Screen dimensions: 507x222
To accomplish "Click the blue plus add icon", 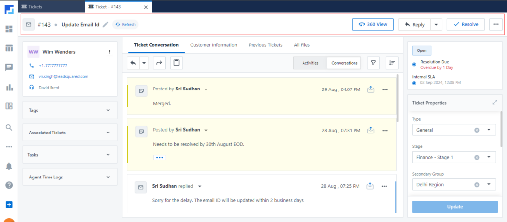I will (9, 205).
